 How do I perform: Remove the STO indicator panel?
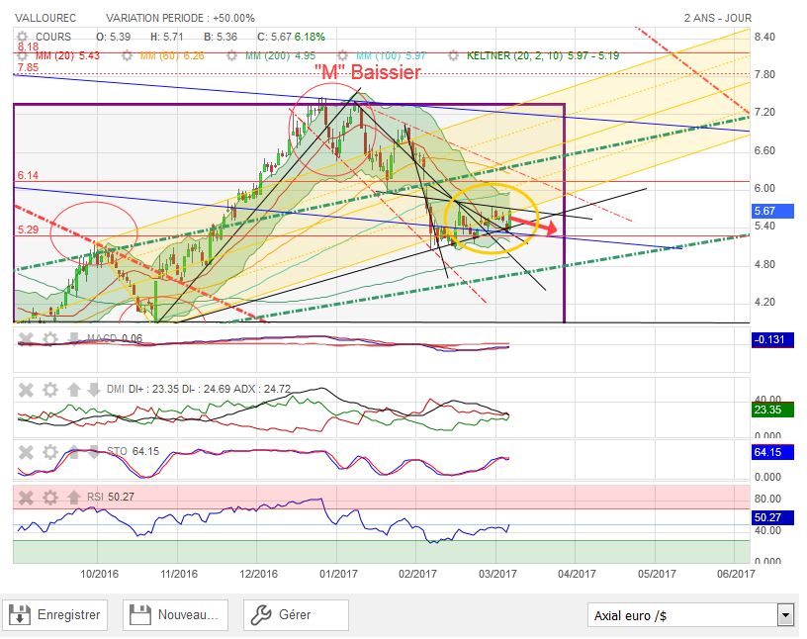point(26,452)
